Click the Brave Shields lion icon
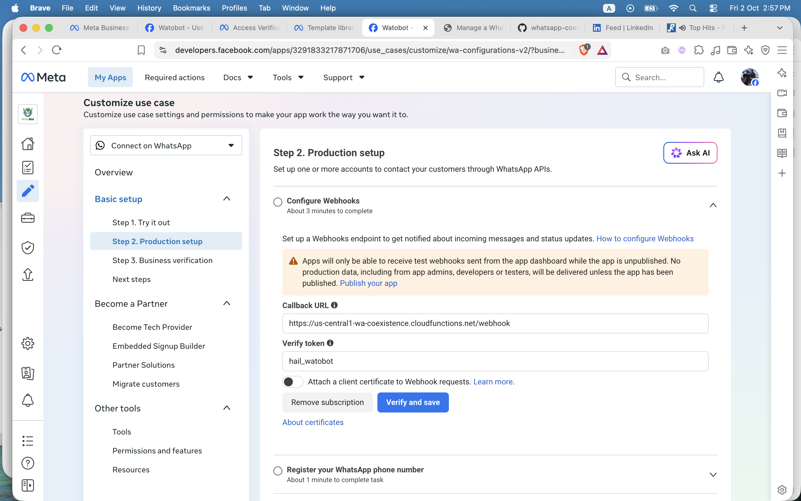This screenshot has width=801, height=501. (x=584, y=50)
